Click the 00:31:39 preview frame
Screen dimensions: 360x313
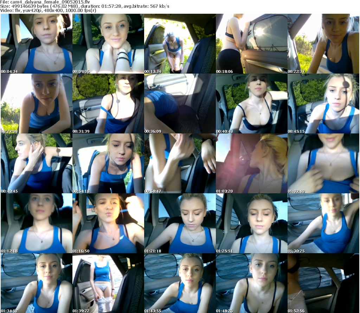click(108, 104)
